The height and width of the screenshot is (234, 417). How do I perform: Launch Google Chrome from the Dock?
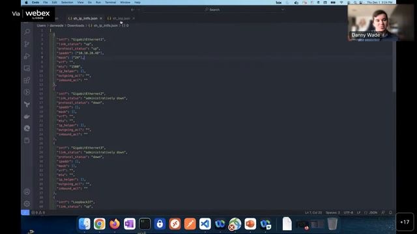(x=100, y=224)
